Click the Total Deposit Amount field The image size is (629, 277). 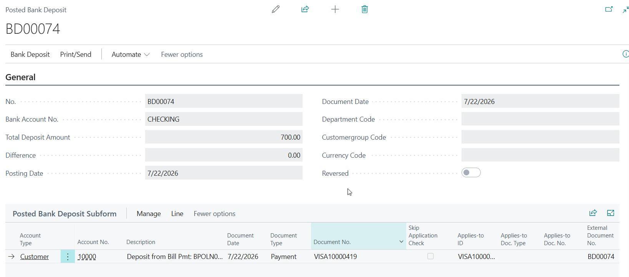(x=223, y=137)
